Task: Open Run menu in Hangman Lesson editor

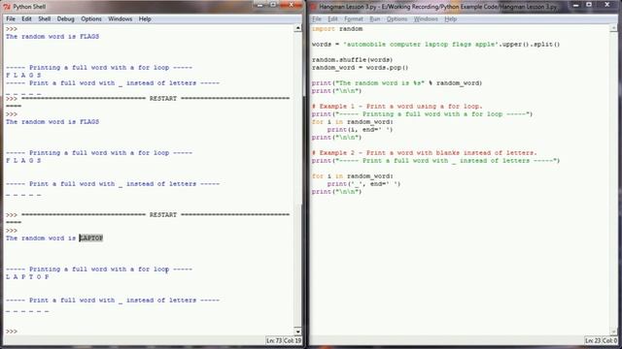Action: [x=375, y=19]
